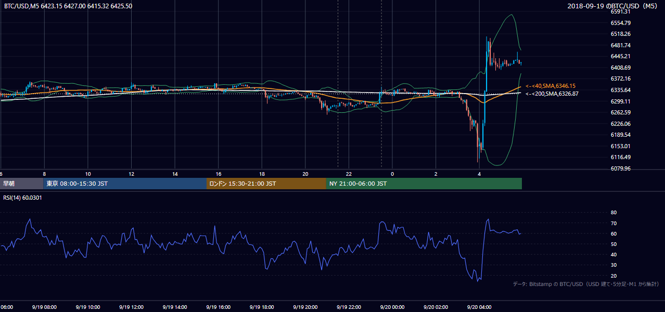Select the ロンドン 15:30-21:00 JST session bar

pos(266,184)
